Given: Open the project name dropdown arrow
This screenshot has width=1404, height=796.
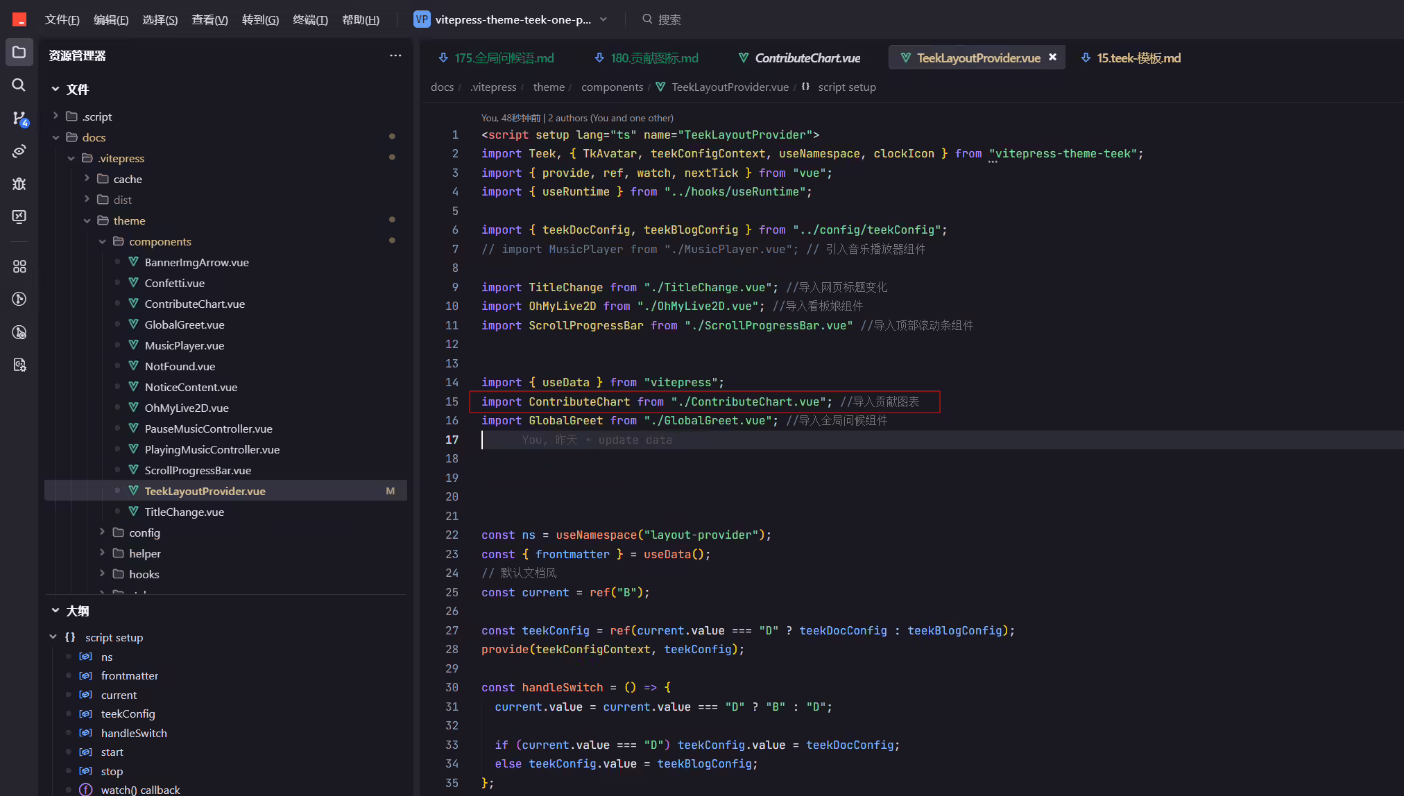Looking at the screenshot, I should pyautogui.click(x=603, y=19).
